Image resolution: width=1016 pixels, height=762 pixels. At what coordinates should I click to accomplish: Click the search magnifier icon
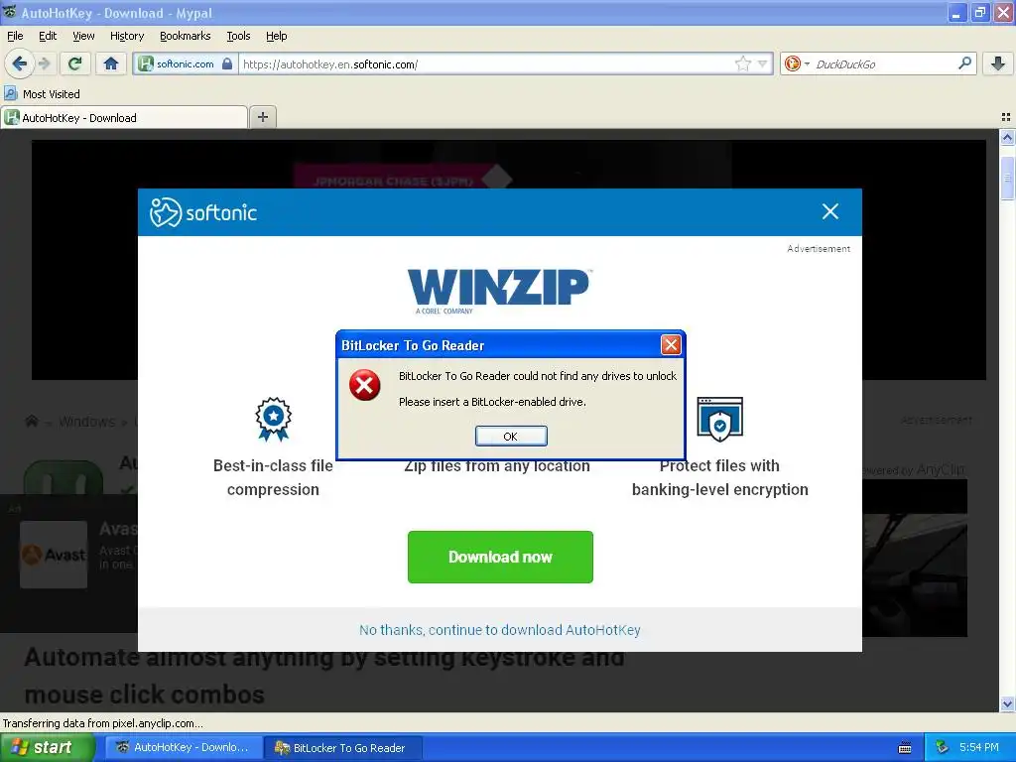[x=964, y=63]
